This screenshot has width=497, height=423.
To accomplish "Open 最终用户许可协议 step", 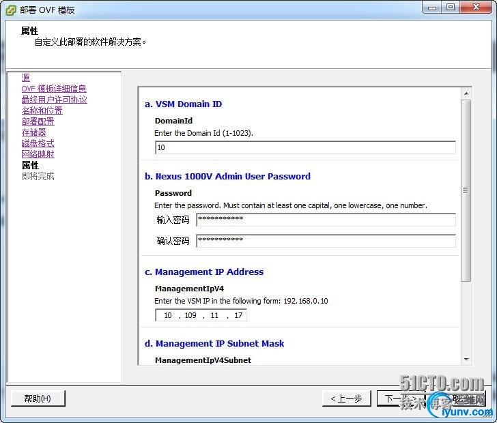I will [54, 100].
